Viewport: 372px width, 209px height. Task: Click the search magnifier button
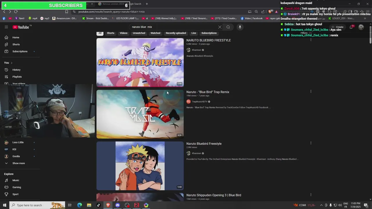click(228, 27)
